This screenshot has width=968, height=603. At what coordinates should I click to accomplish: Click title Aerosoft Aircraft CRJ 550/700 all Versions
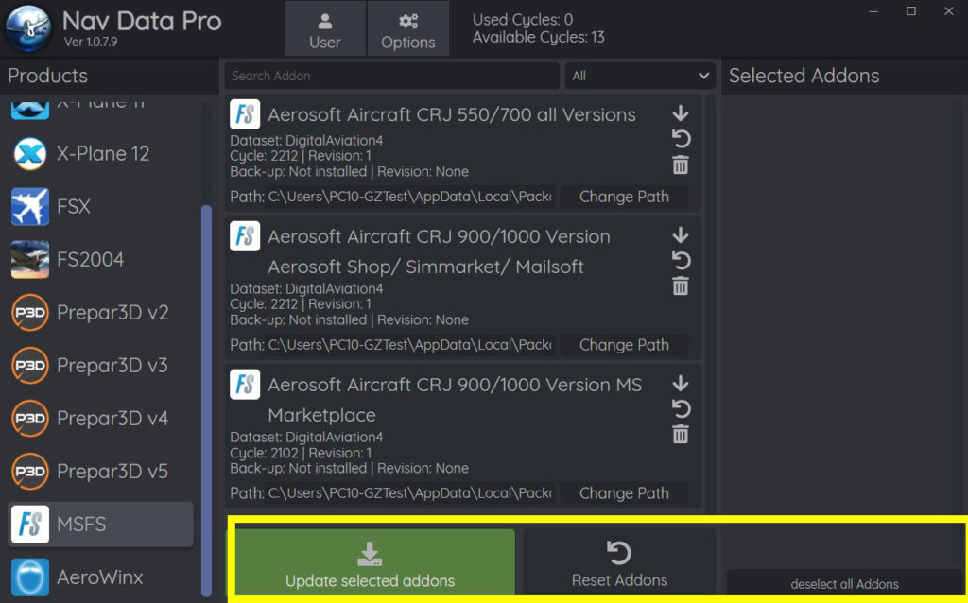[x=452, y=114]
